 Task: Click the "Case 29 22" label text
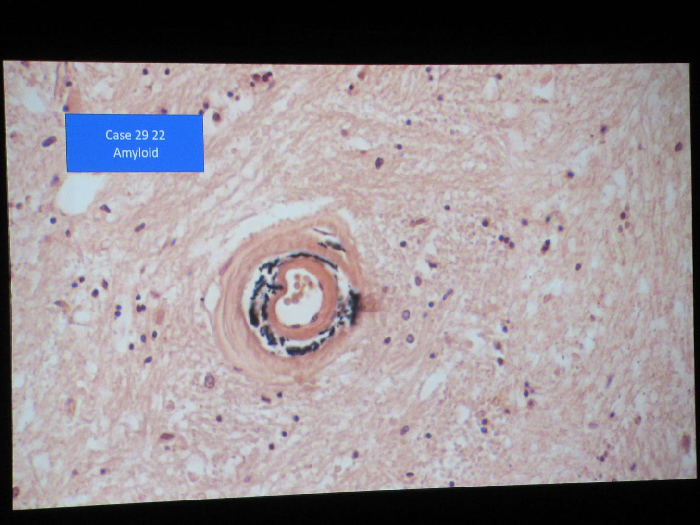point(135,135)
